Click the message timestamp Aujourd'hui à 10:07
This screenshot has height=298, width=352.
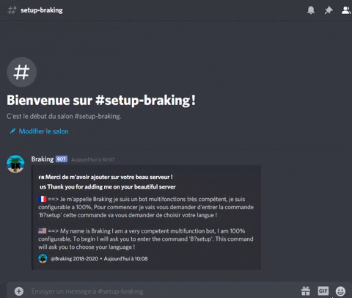coord(93,159)
